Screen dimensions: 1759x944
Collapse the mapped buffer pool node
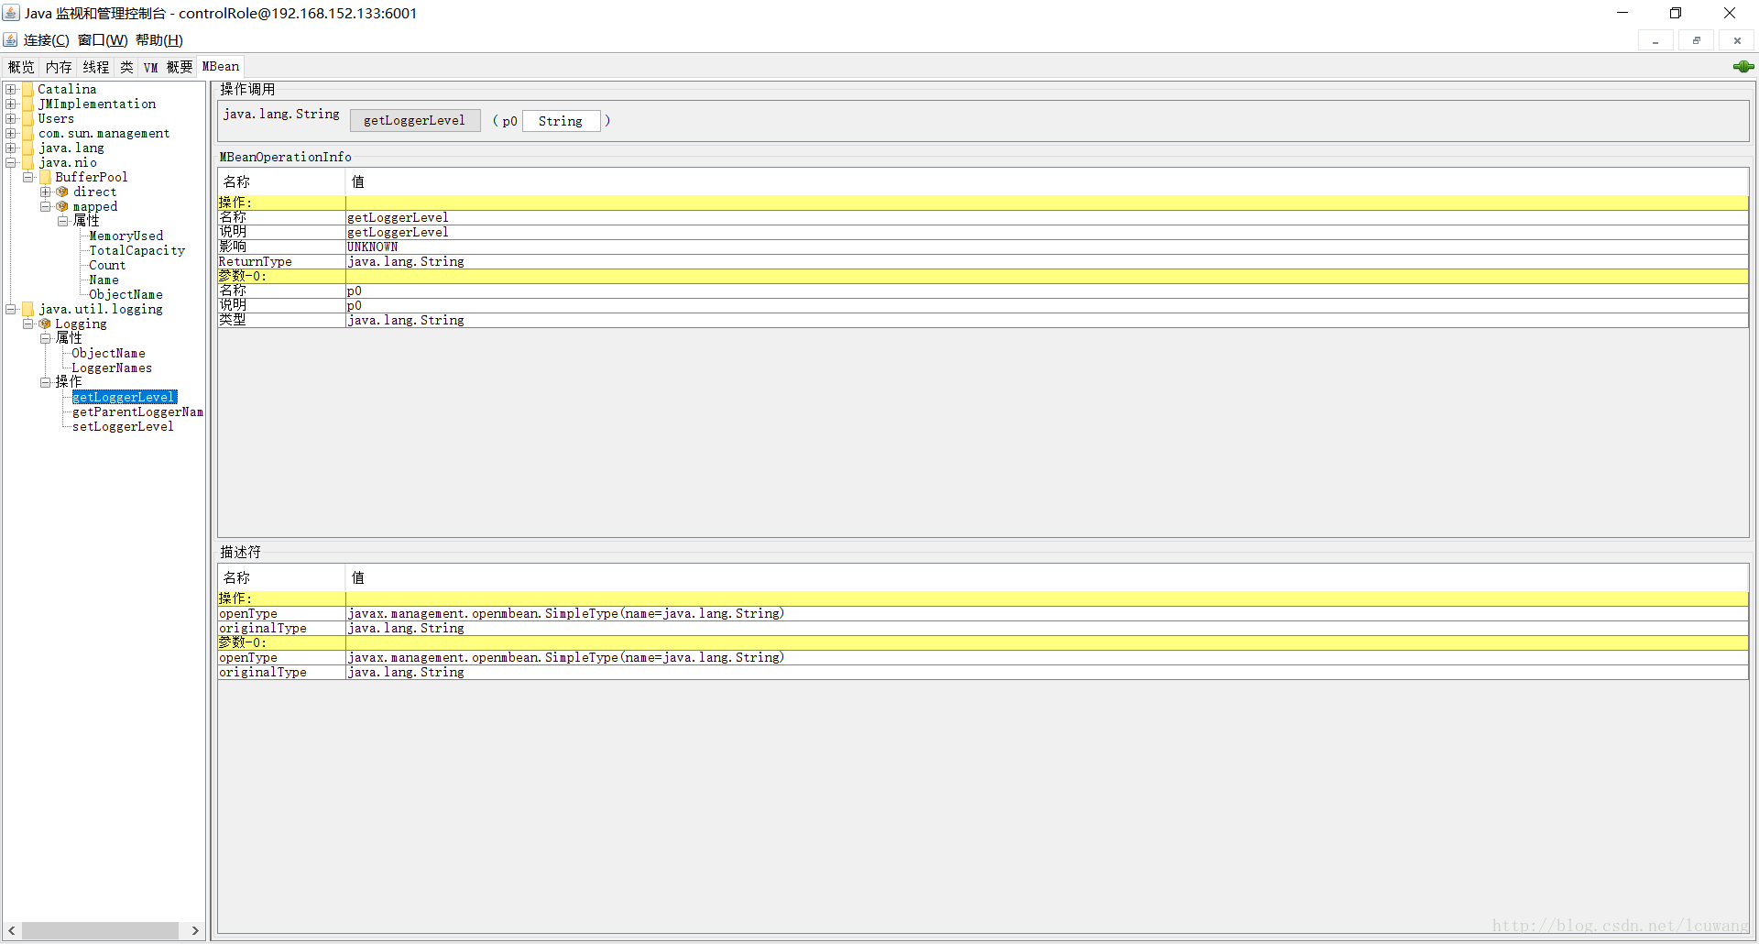tap(45, 206)
